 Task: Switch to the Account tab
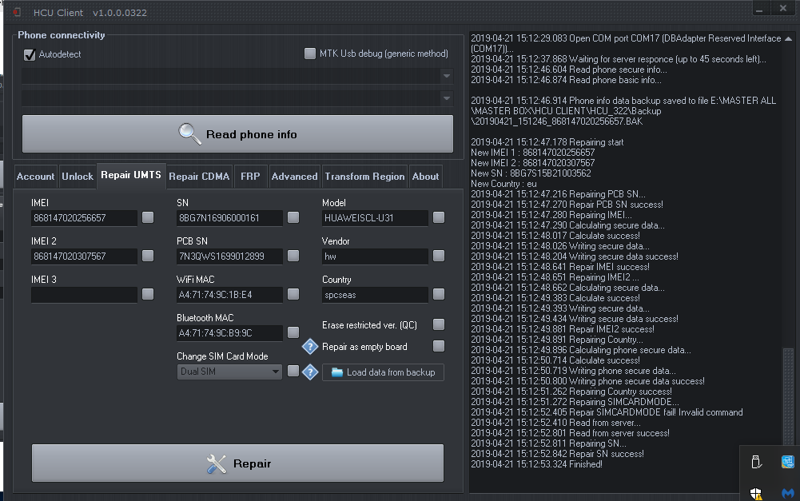[x=35, y=177]
